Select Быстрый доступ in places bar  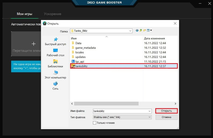click(55, 42)
